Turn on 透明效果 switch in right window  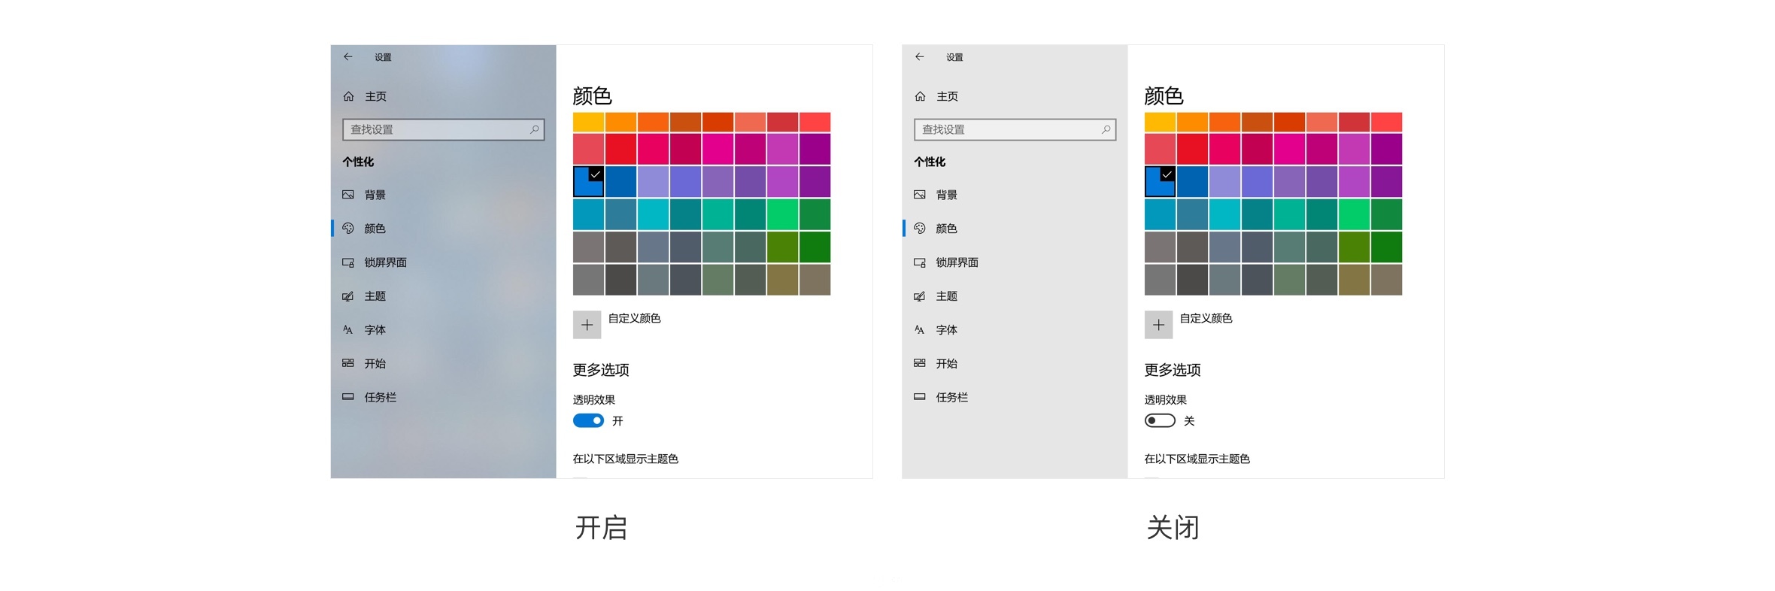click(x=1160, y=420)
